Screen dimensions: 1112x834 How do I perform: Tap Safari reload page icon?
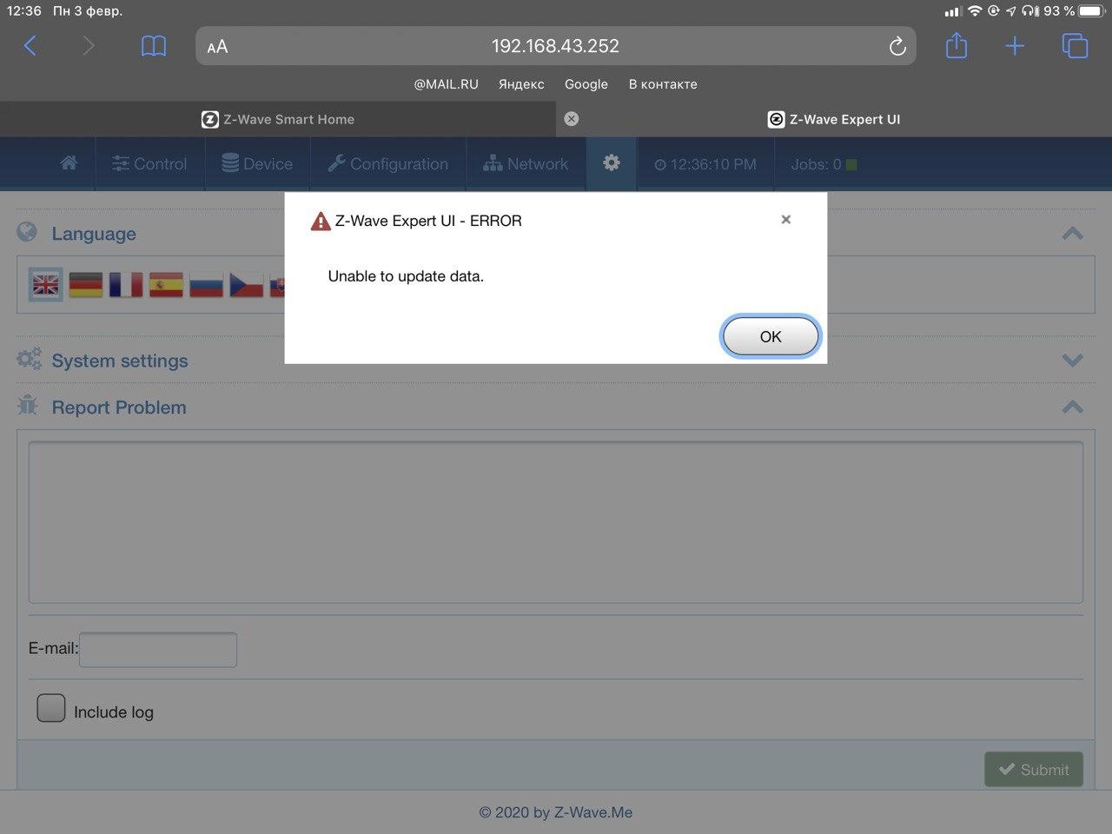point(897,46)
